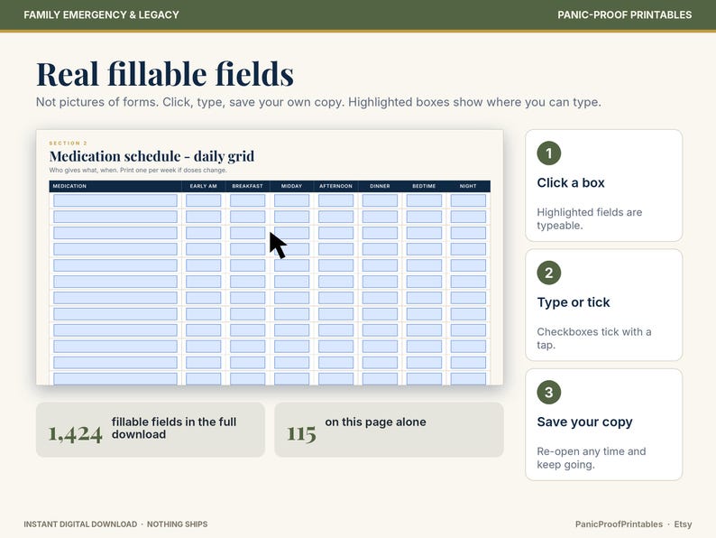
Task: Click the BEDTIME column header
Action: point(424,186)
